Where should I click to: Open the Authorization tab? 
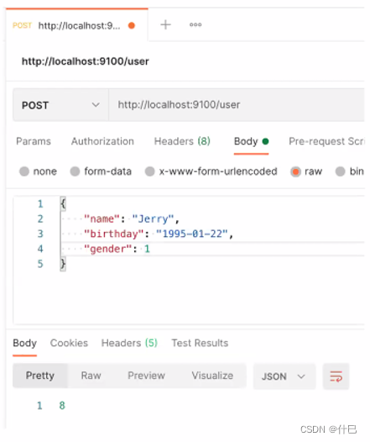point(102,141)
